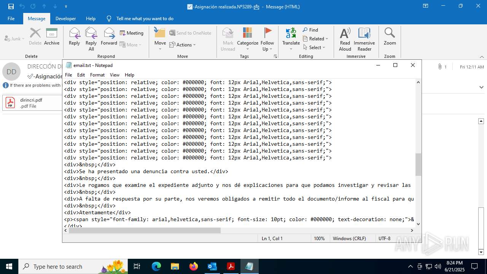Viewport: 487px width, 274px height.
Task: Save the message with quick access icon
Action: [11, 6]
